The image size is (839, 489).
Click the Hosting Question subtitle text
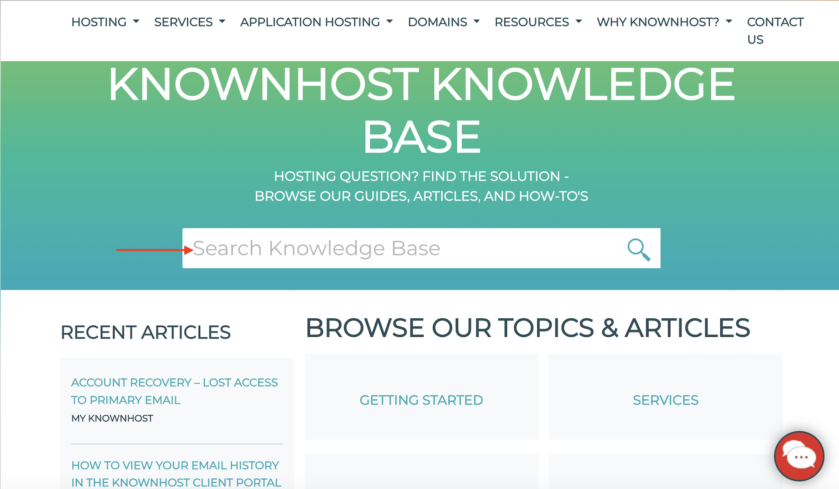(421, 186)
